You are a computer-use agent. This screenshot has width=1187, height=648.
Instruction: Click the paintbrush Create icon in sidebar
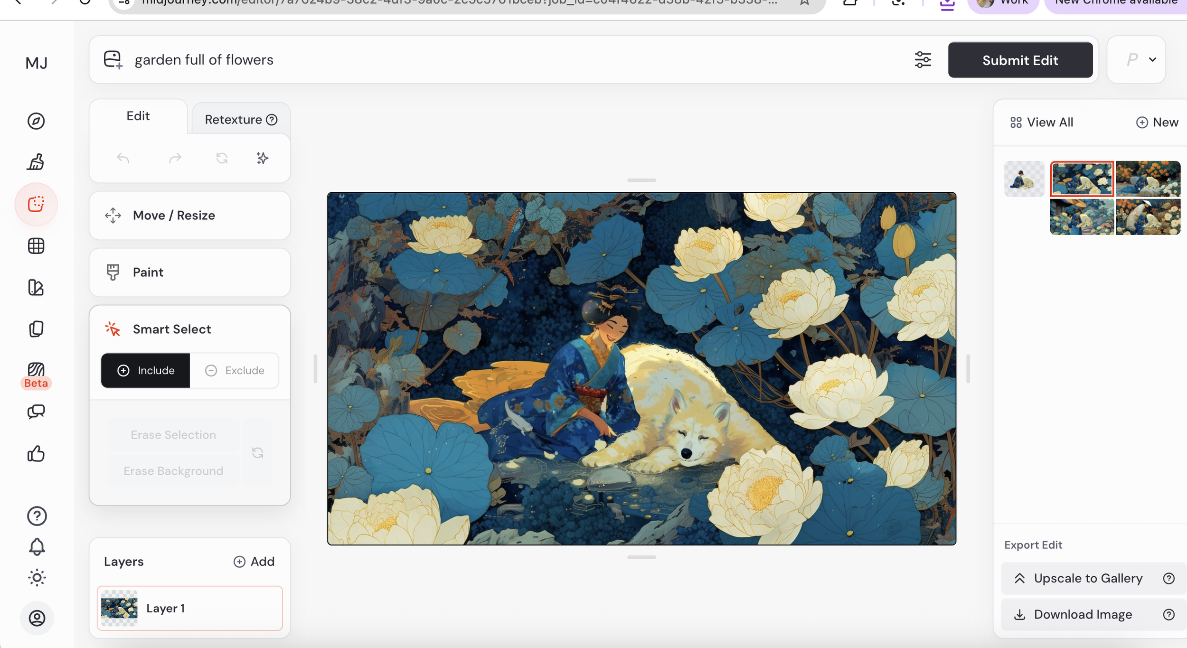click(36, 162)
